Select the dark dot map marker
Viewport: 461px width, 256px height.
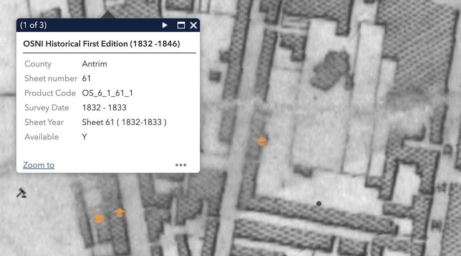[318, 204]
